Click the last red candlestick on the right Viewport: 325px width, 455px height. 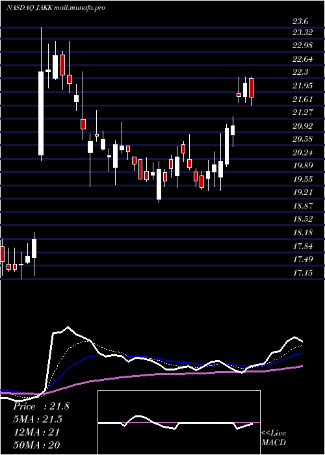(251, 88)
